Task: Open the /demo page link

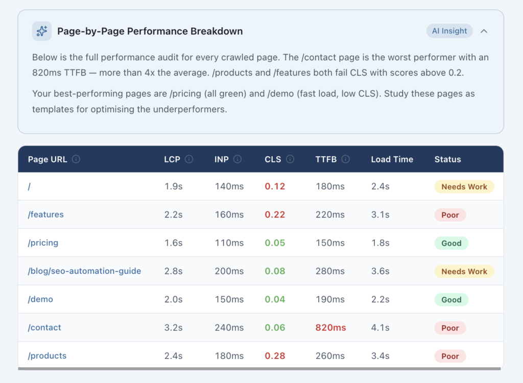Action: pos(40,299)
